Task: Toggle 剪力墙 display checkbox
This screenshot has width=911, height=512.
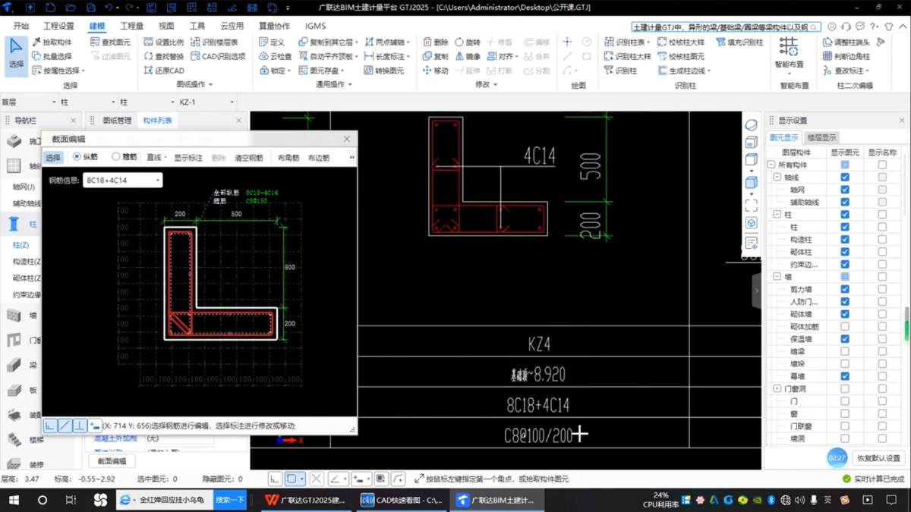Action: pyautogui.click(x=845, y=289)
